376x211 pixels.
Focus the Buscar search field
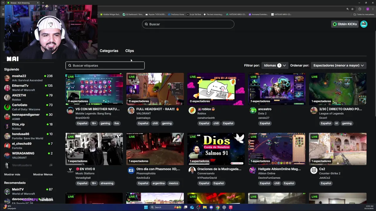188,24
